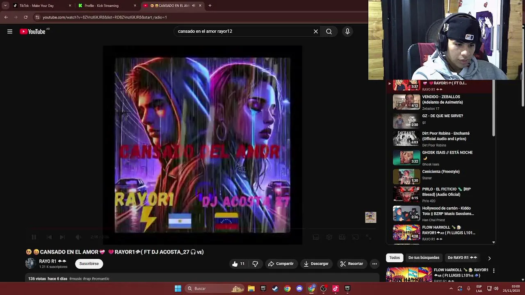Screen dimensions: 525x295
Task: Play Hollywood de cartón - Kiddo Toto
Action: (439, 214)
